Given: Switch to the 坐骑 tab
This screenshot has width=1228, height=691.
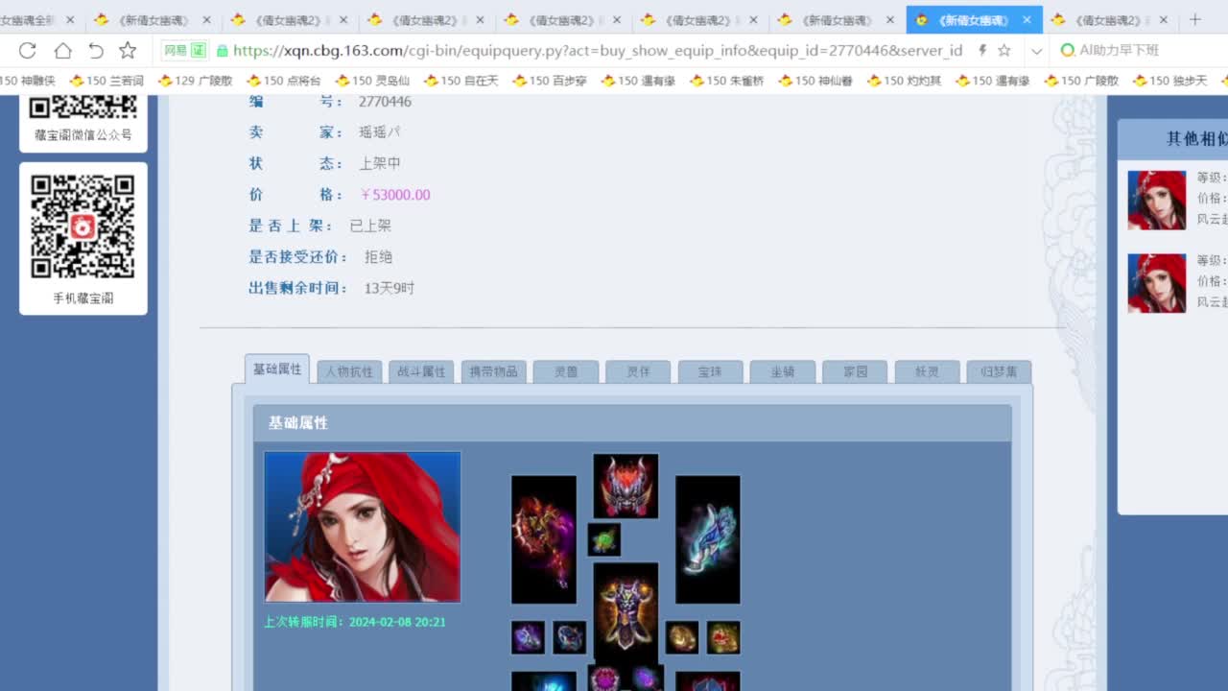Looking at the screenshot, I should 783,371.
